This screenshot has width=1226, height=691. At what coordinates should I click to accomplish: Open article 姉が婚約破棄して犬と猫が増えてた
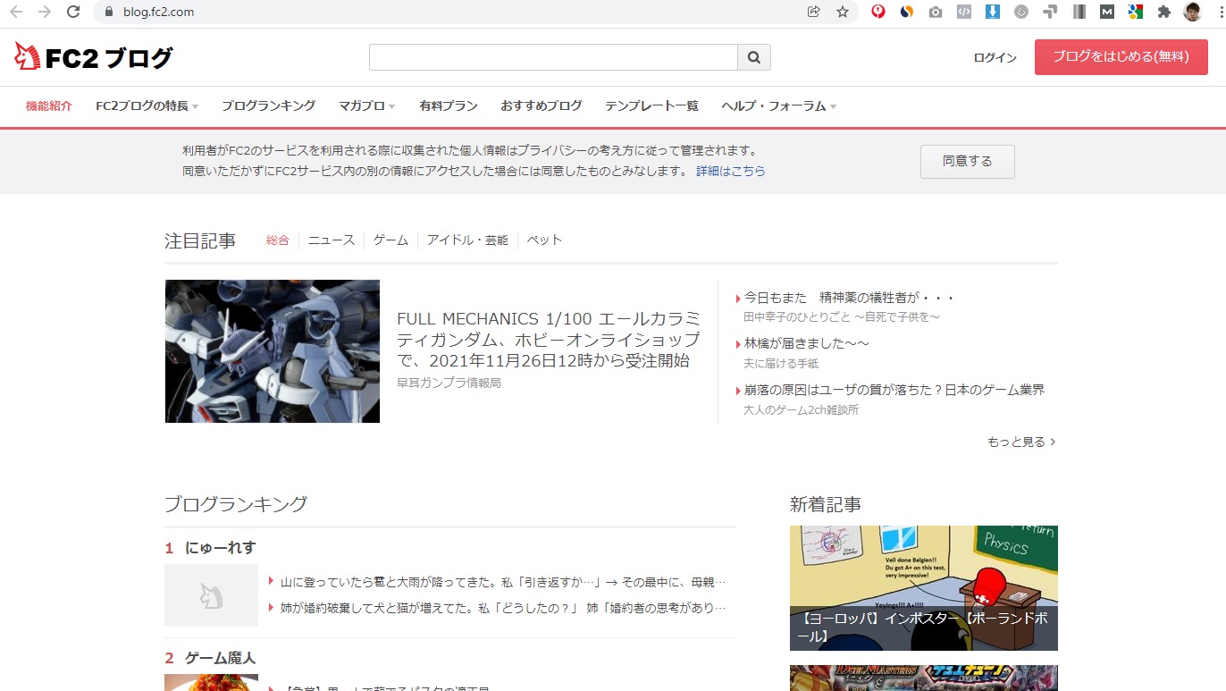(x=502, y=608)
